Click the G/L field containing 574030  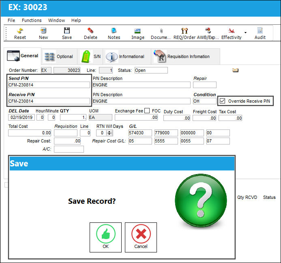(x=140, y=133)
